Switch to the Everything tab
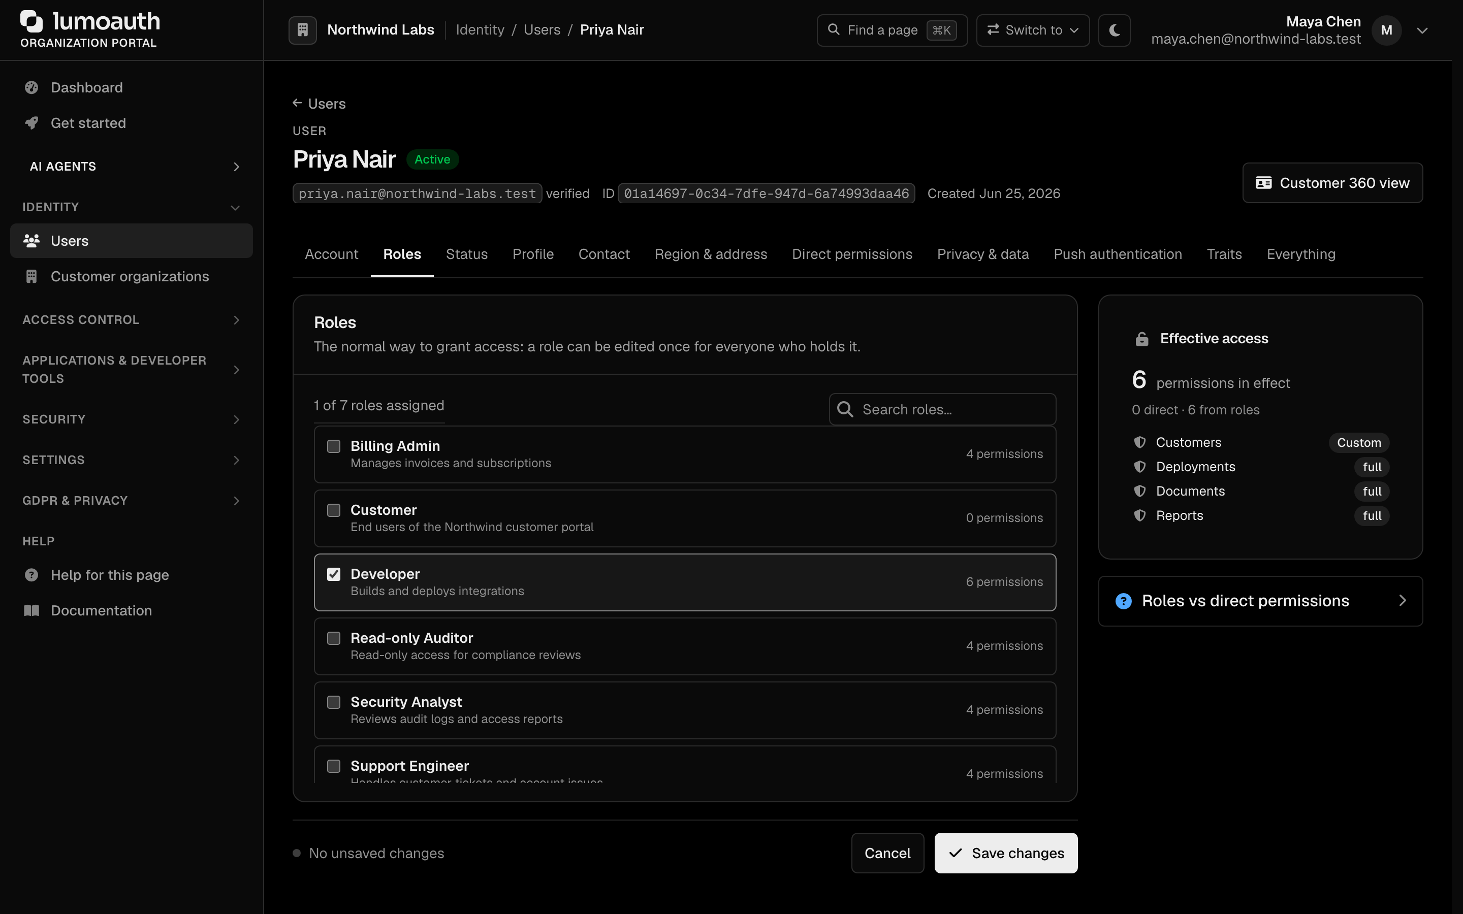This screenshot has width=1463, height=914. point(1301,254)
